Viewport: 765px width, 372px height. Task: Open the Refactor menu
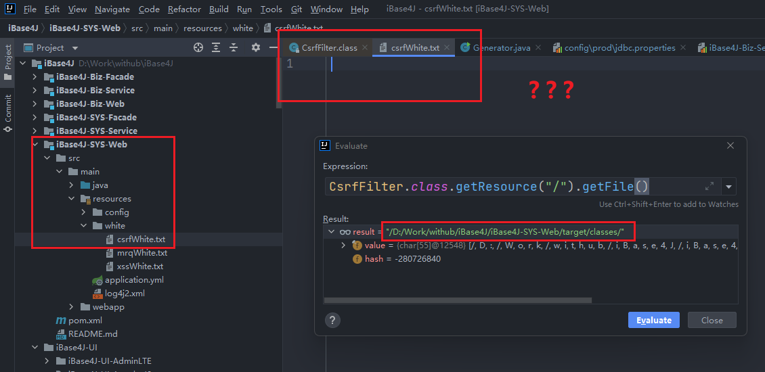(184, 9)
